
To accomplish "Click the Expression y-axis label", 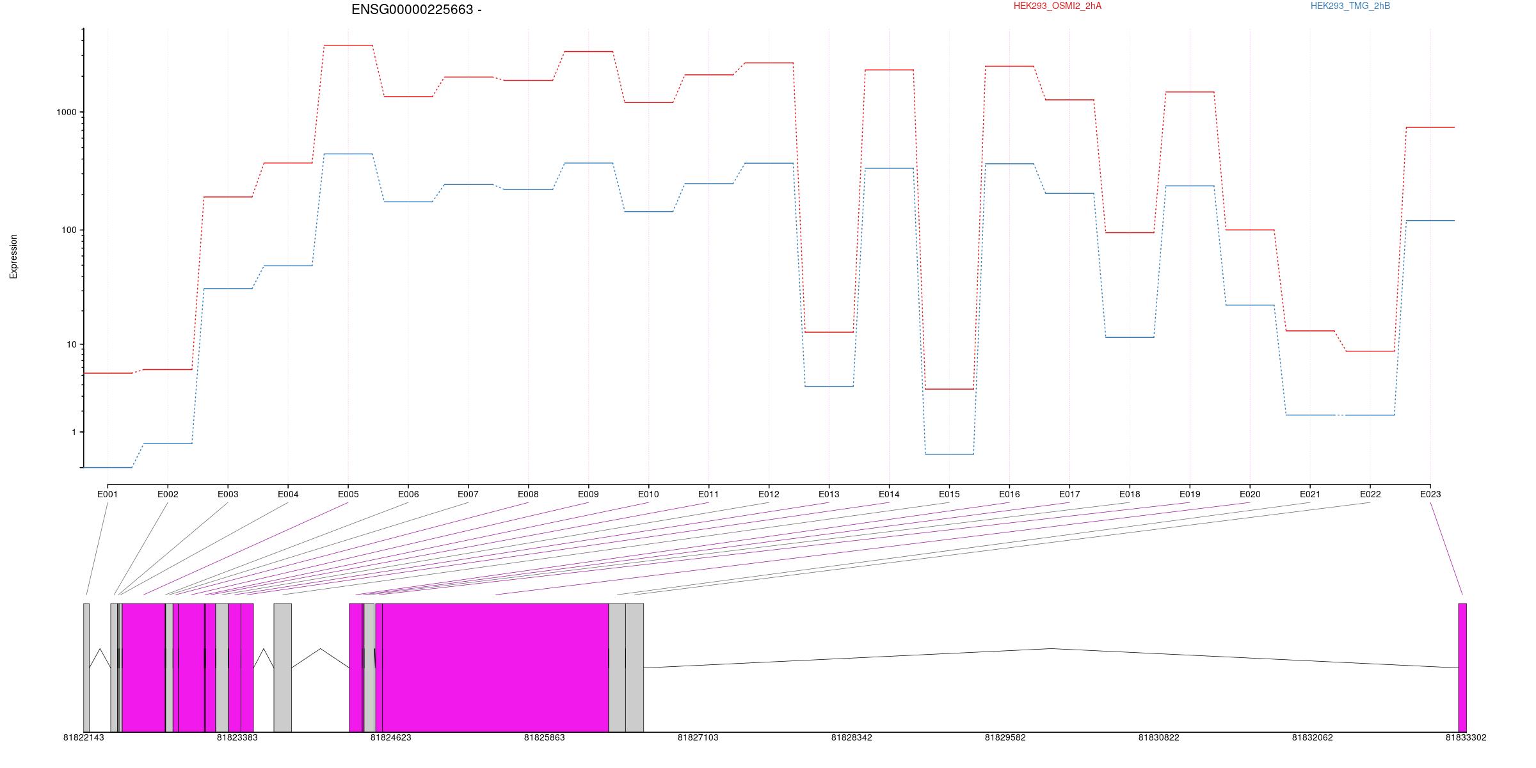I will coord(13,257).
